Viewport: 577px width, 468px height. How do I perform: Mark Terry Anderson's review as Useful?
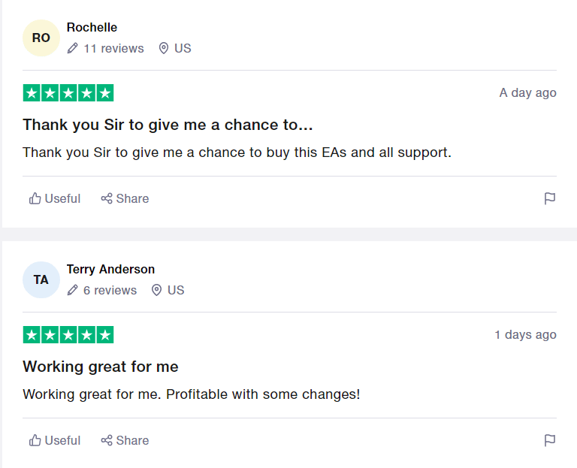(x=55, y=441)
